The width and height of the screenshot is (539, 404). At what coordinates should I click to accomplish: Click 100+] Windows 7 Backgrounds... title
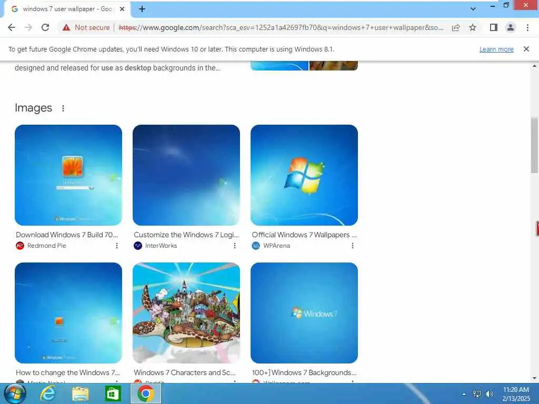(304, 372)
